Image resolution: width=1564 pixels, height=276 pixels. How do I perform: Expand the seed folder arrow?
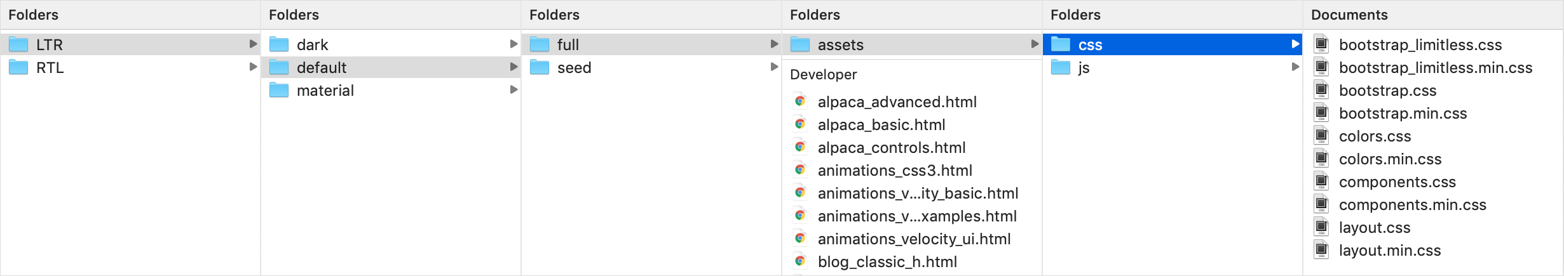(x=774, y=67)
